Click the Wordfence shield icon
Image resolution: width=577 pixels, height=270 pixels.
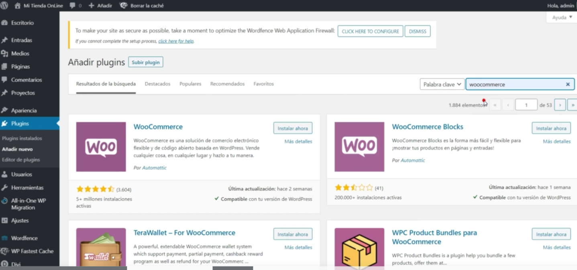(x=5, y=238)
